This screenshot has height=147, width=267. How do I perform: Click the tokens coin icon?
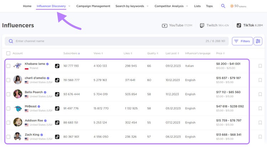[232, 6]
